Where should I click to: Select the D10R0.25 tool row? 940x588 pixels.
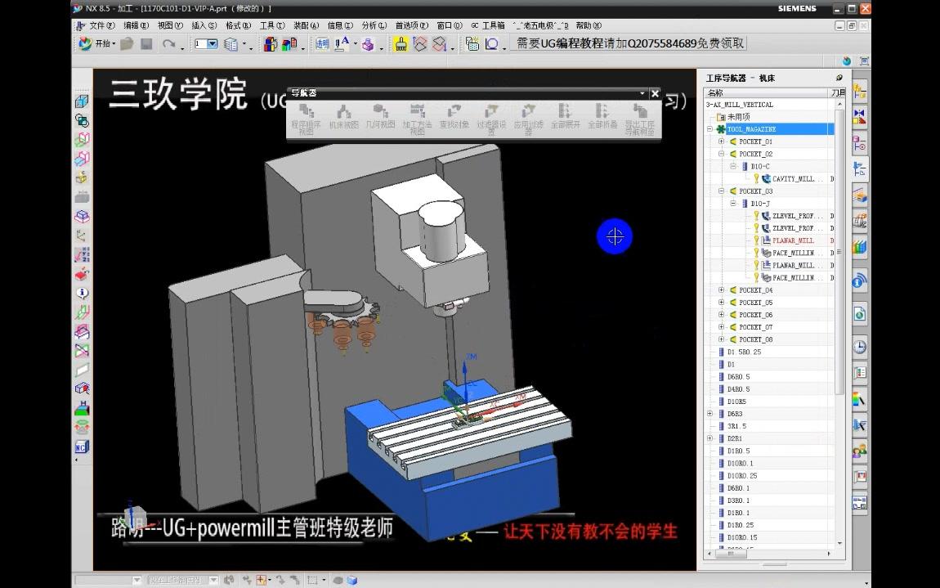point(741,475)
